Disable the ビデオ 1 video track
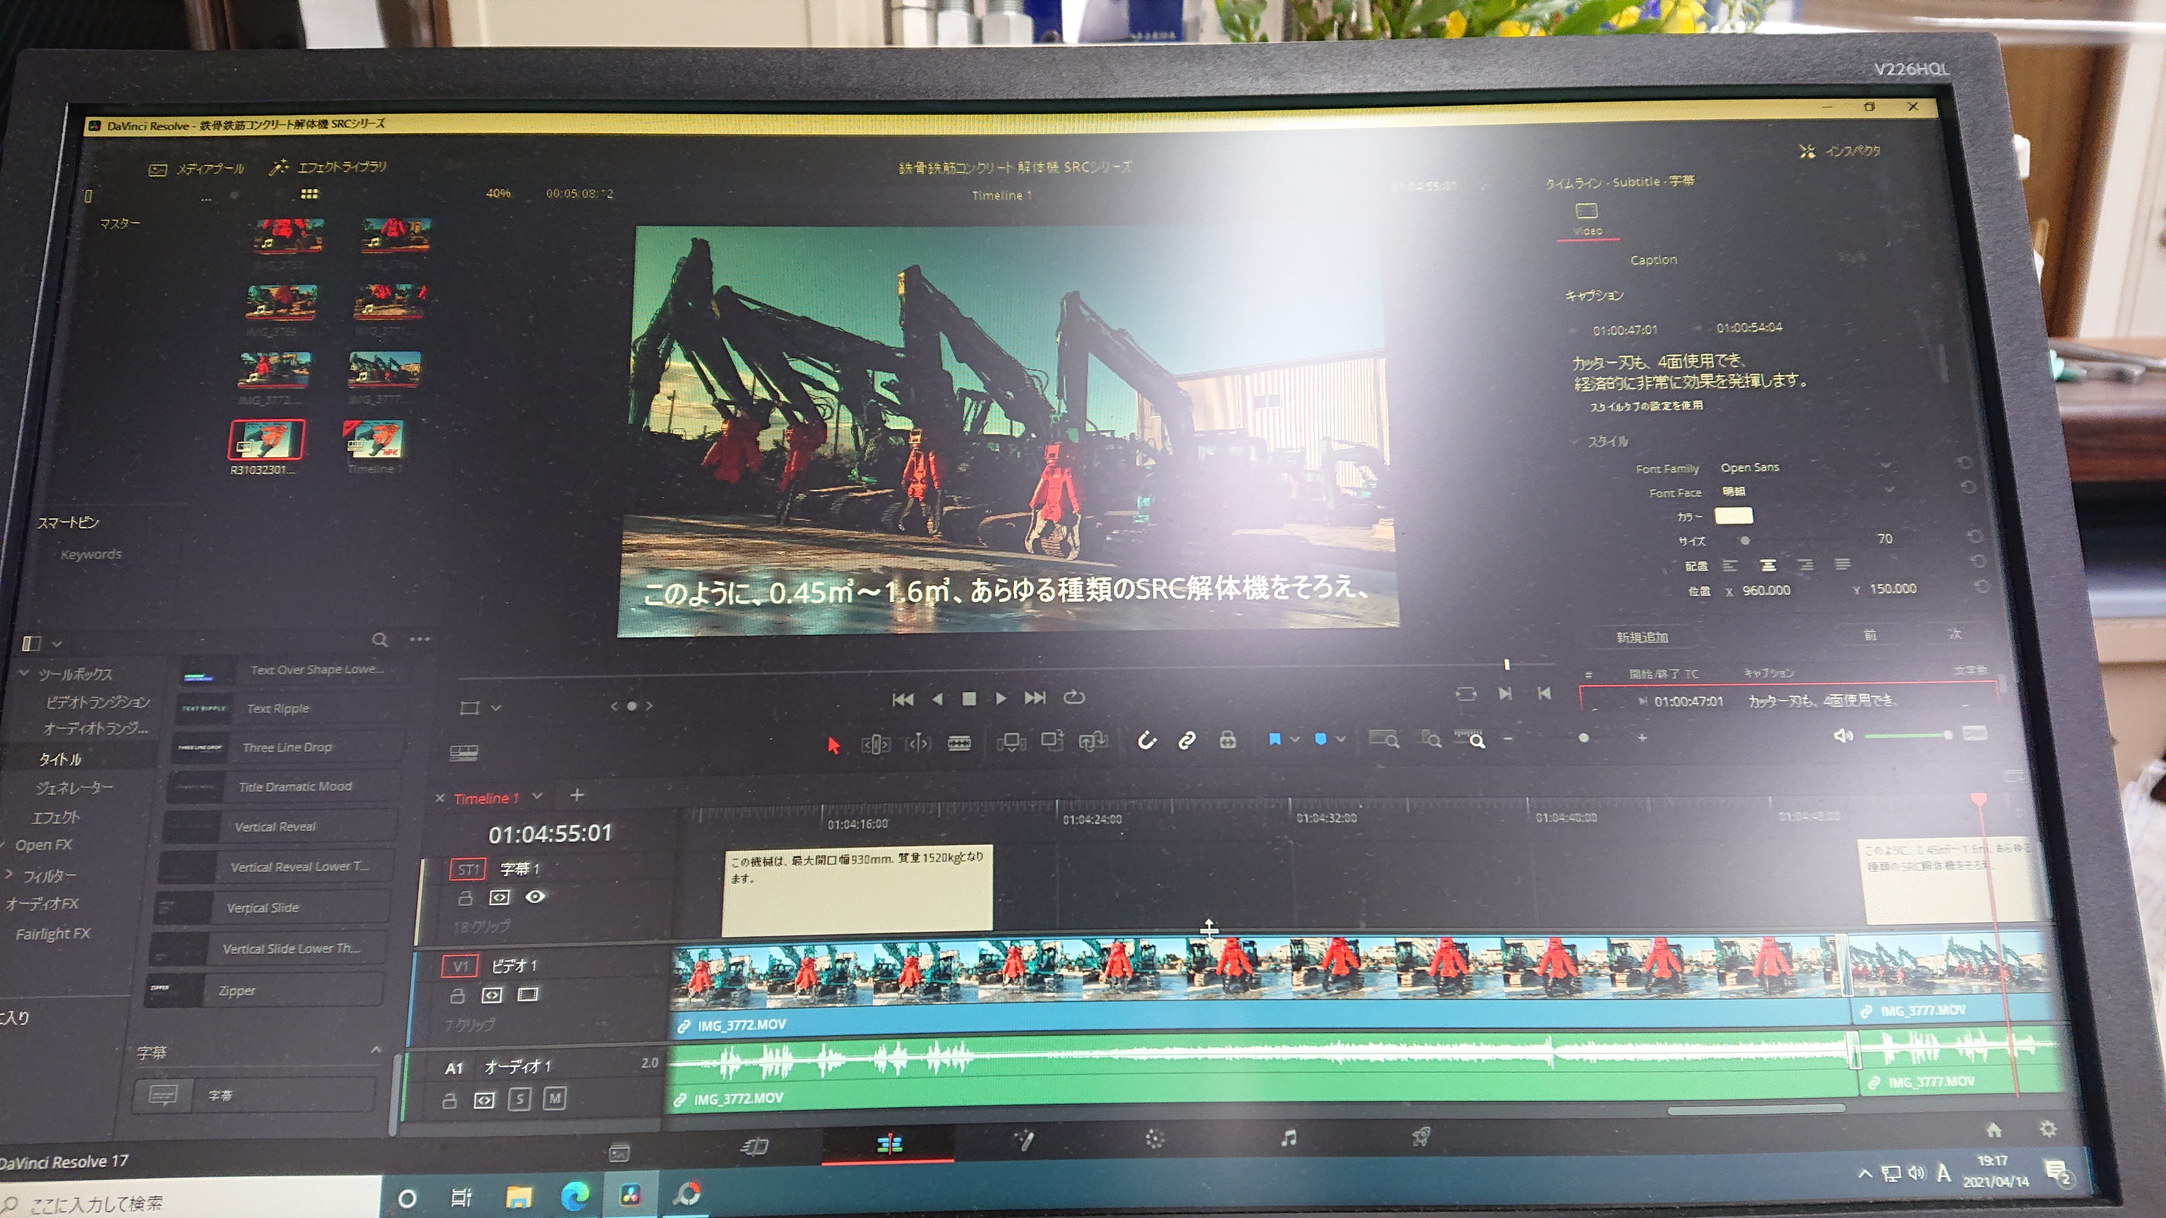The image size is (2166, 1218). pyautogui.click(x=527, y=994)
